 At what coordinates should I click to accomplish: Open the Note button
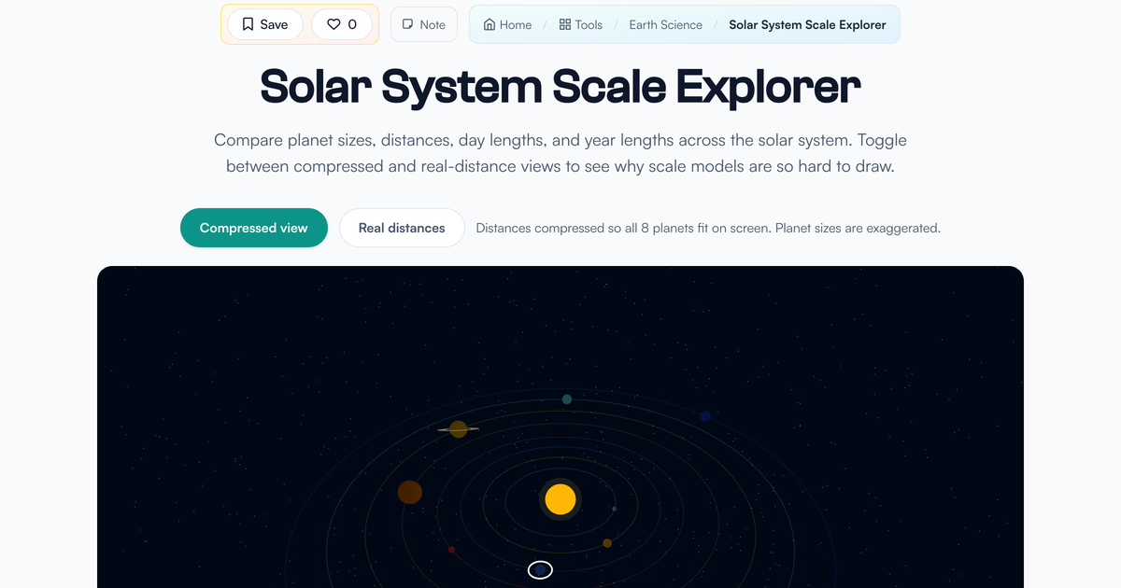click(424, 24)
